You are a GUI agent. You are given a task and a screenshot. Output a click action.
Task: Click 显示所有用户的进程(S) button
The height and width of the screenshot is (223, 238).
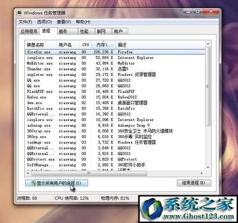56,183
